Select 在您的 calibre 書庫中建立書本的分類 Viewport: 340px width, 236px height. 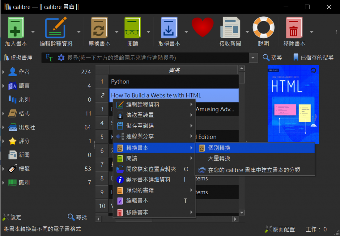click(255, 170)
